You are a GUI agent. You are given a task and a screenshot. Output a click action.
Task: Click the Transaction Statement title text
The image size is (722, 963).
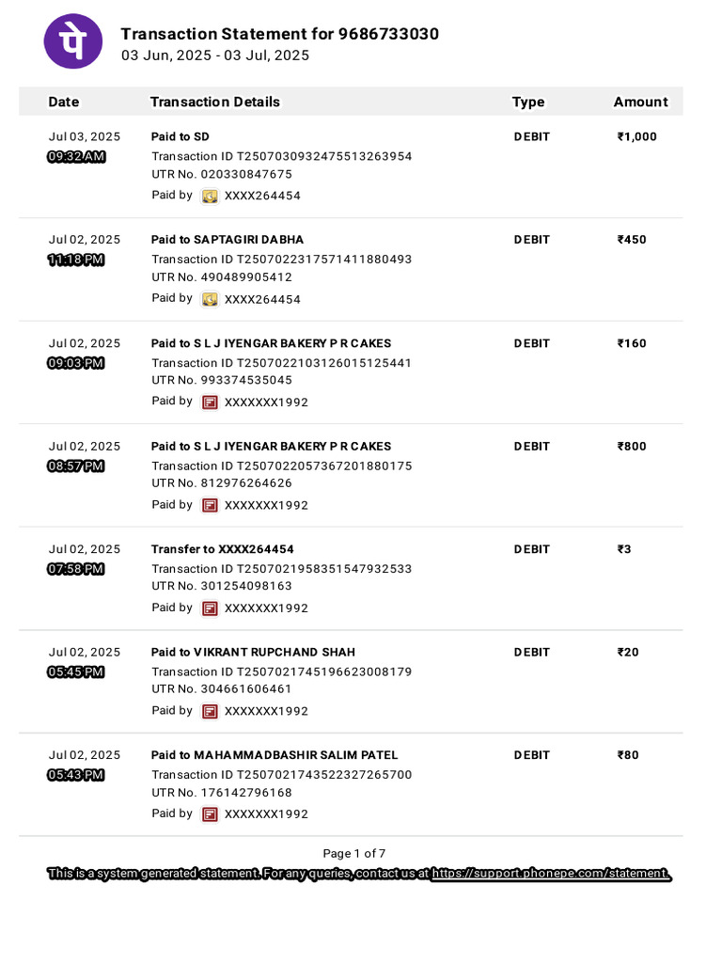(x=279, y=34)
